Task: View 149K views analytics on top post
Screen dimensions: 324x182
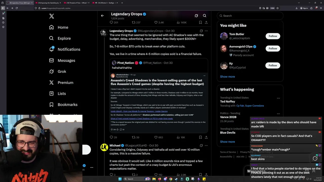Action: click(181, 22)
